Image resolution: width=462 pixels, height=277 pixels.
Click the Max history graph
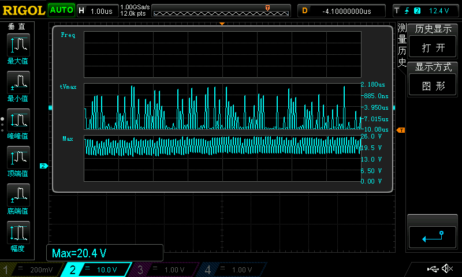pyautogui.click(x=222, y=158)
